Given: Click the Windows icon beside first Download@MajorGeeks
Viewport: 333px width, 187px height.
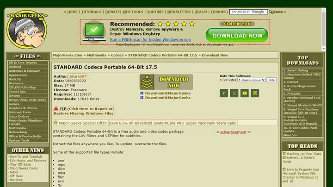Looking at the screenshot, I should [x=142, y=93].
